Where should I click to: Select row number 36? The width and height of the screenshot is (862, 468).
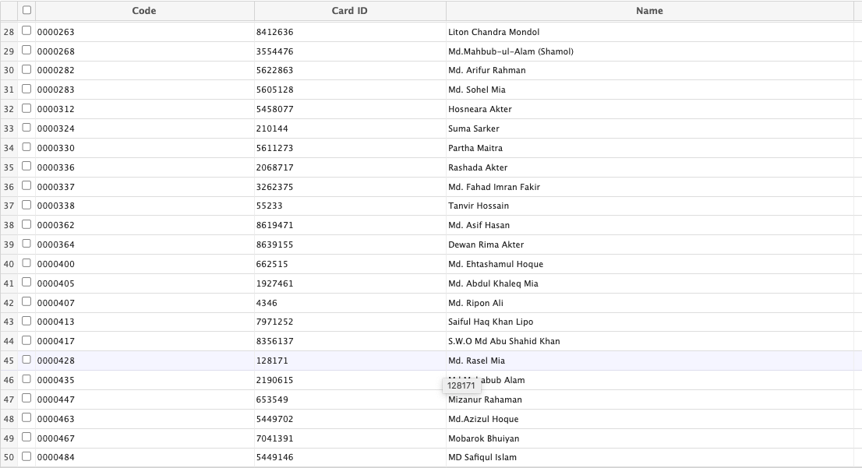(x=9, y=187)
